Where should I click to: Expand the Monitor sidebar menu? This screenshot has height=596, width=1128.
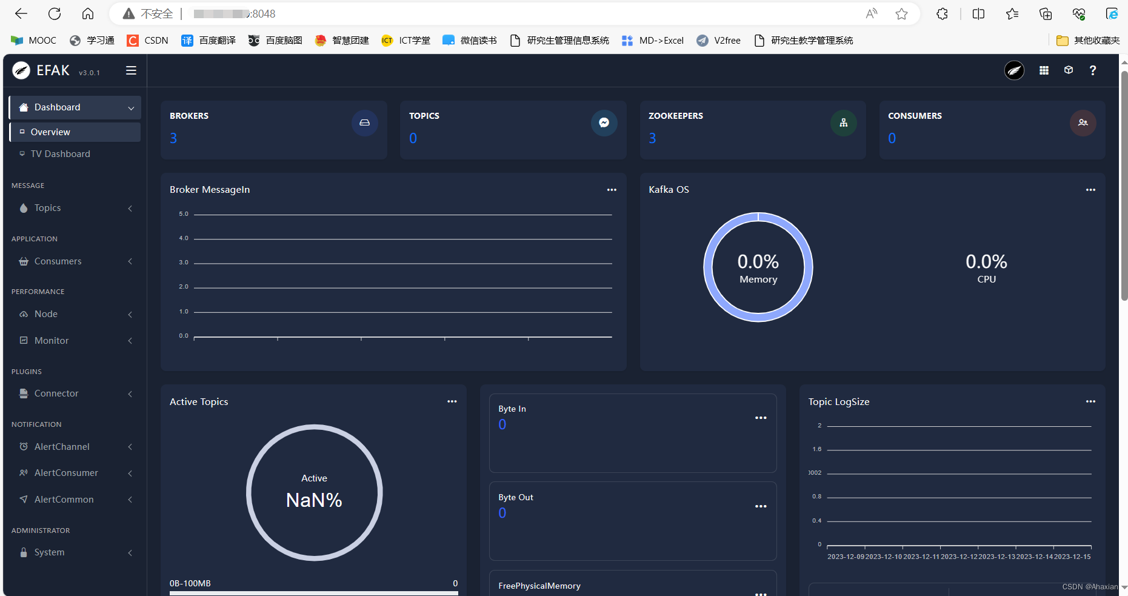75,341
